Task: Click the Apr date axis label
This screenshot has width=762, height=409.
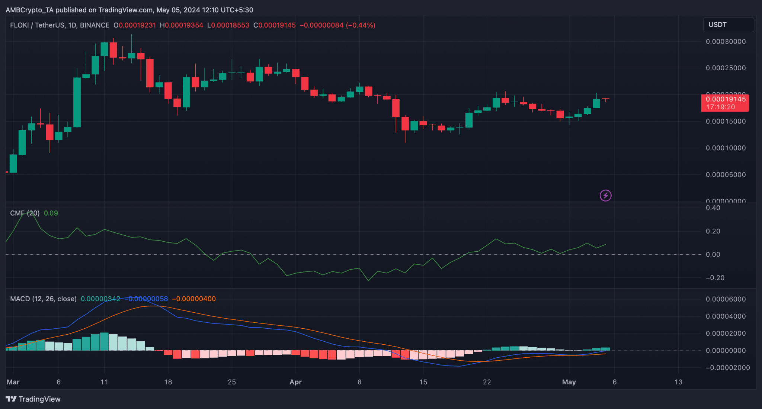Action: (295, 382)
